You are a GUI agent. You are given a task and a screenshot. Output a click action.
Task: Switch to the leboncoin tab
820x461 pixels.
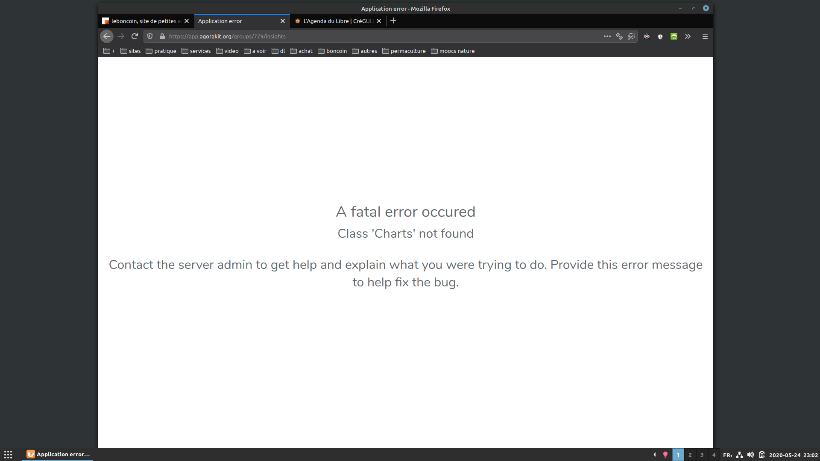point(143,21)
